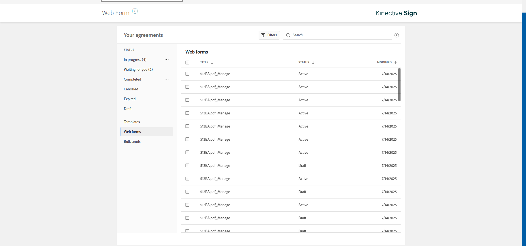Viewport: 526px width, 246px height.
Task: Sort by Modified using arrow icon
Action: pyautogui.click(x=396, y=63)
